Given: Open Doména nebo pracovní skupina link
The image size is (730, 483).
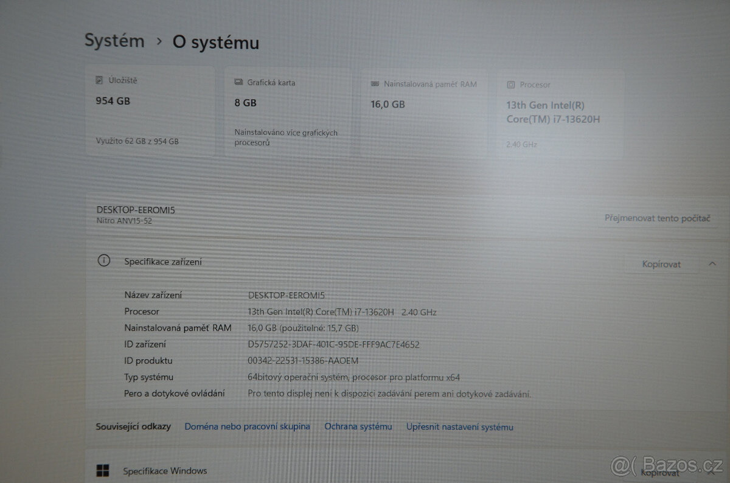Looking at the screenshot, I should [247, 426].
